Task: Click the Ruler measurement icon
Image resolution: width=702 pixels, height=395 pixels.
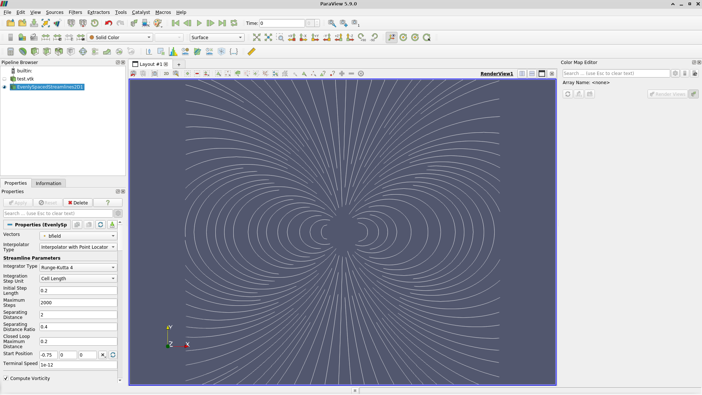Action: [252, 52]
